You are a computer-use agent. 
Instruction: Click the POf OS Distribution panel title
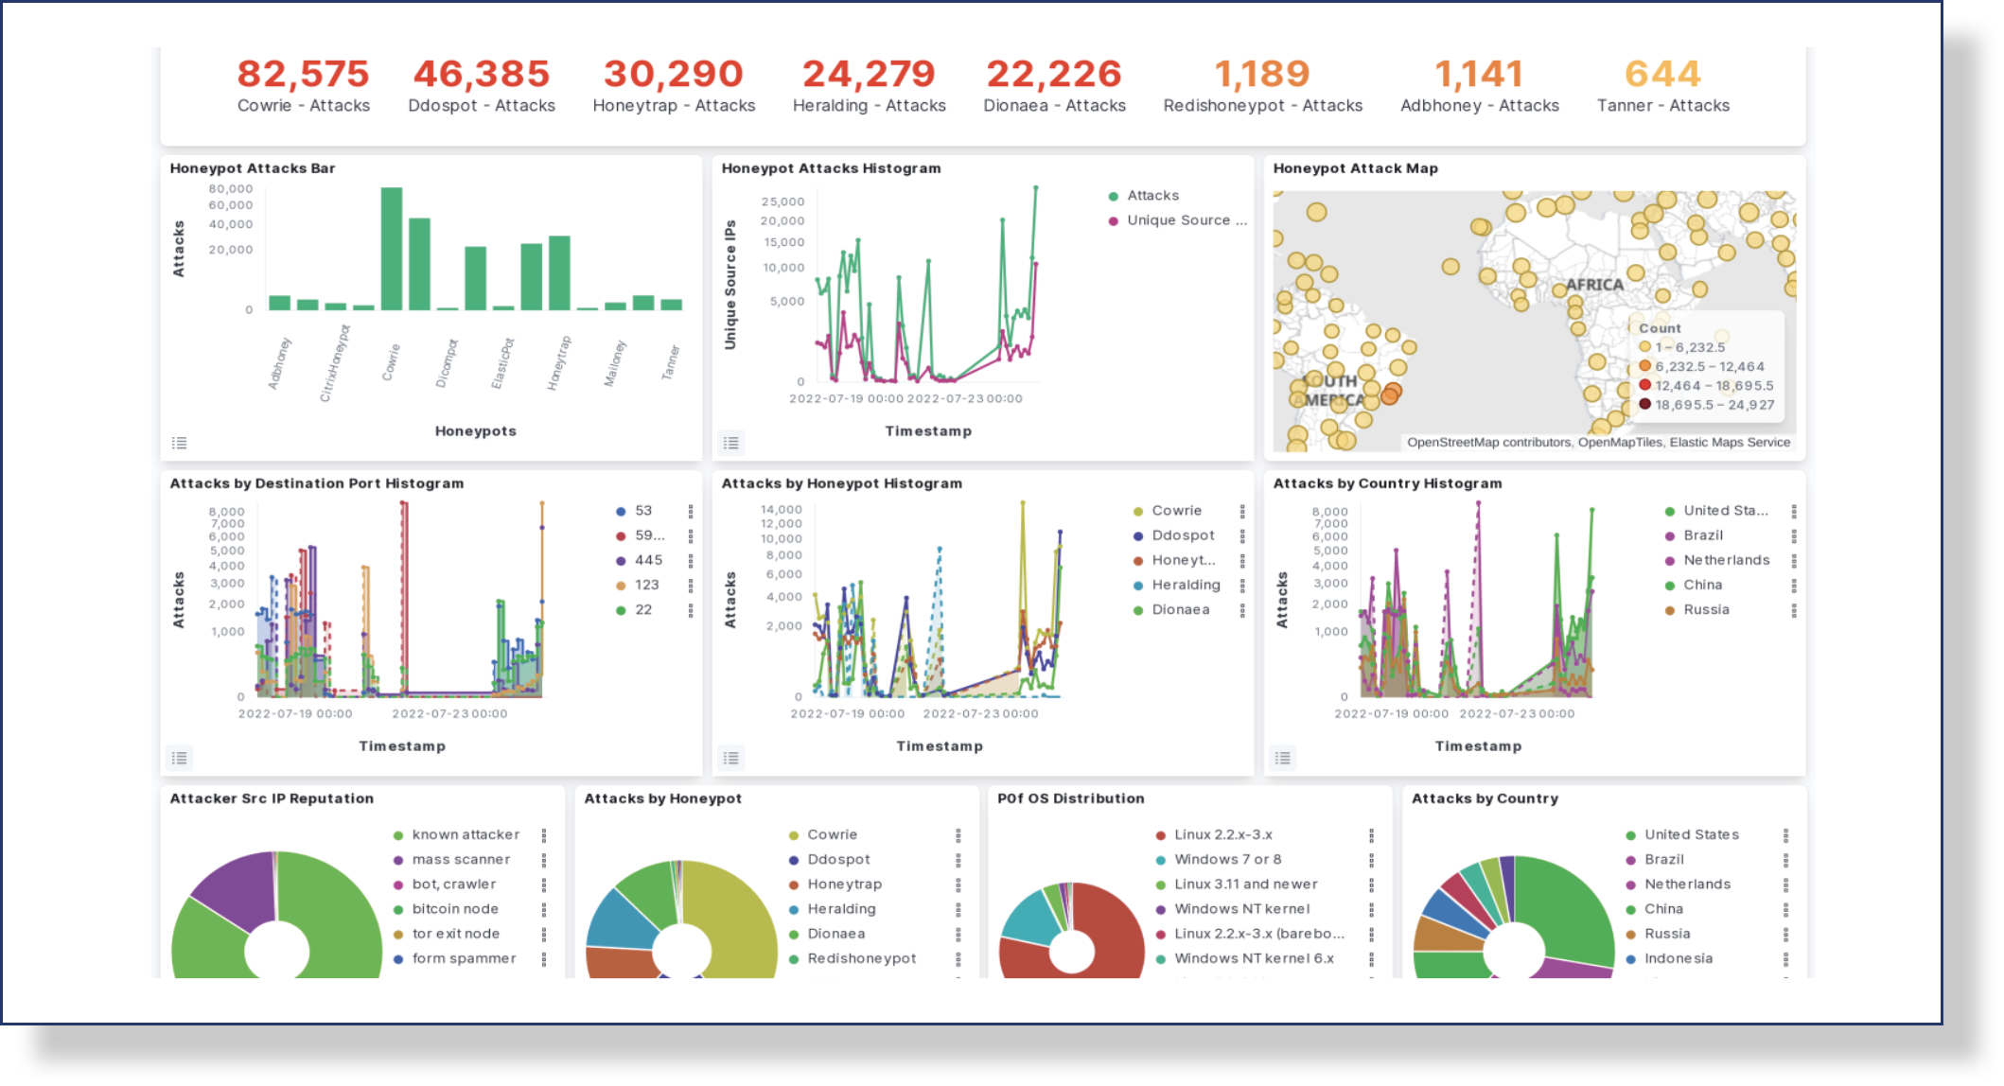pyautogui.click(x=1069, y=798)
